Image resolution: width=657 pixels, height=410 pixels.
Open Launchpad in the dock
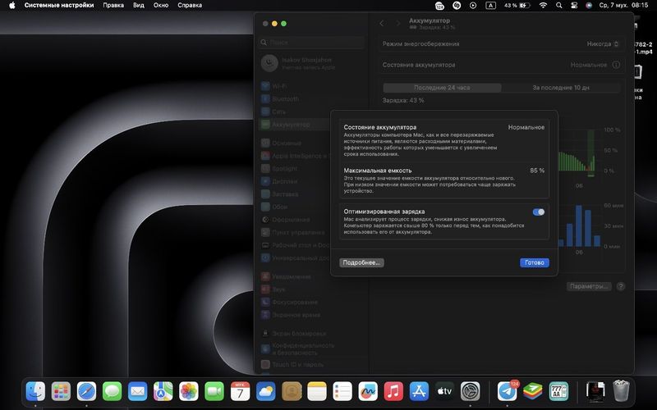(61, 392)
